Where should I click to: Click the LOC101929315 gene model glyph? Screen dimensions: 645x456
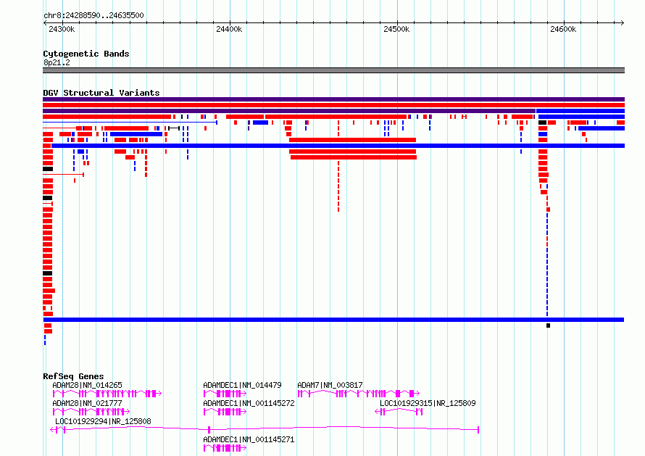point(399,412)
